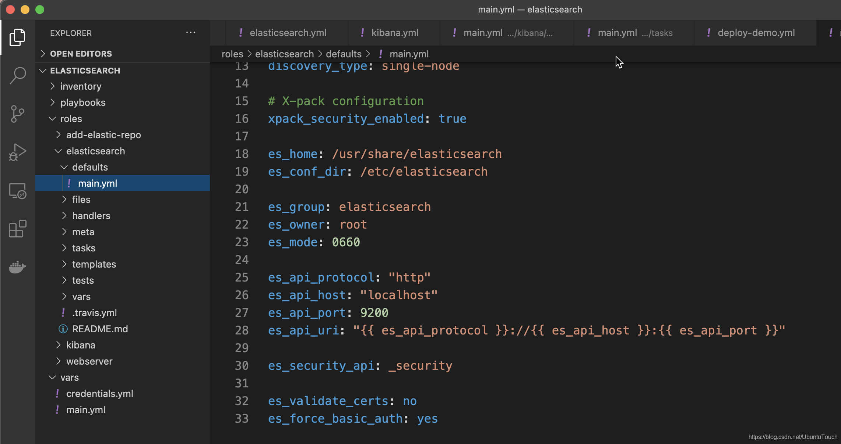The image size is (841, 444).
Task: Expand the templates folder
Action: point(94,264)
